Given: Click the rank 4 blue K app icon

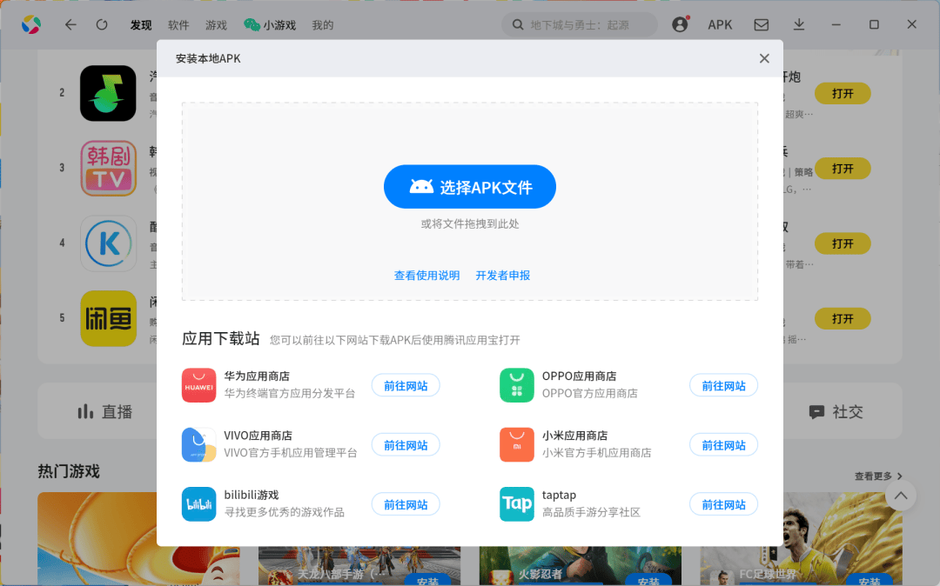Looking at the screenshot, I should tap(109, 243).
